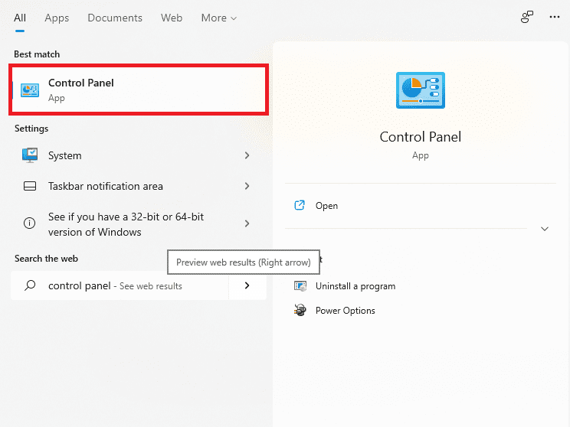Select the Web tab
Screen dimensions: 570x427
click(172, 18)
